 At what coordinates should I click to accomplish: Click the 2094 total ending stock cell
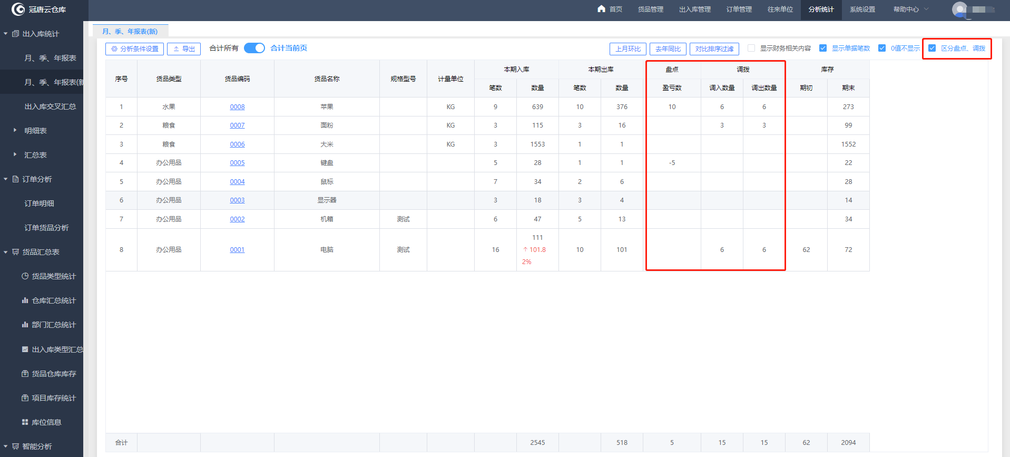click(x=848, y=443)
